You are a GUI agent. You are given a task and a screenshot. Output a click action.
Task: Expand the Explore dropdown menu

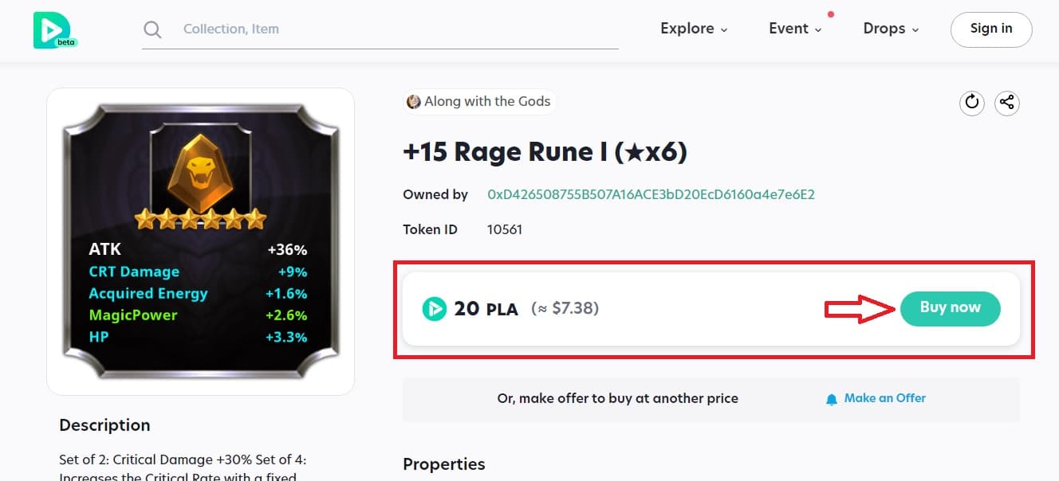pos(694,29)
